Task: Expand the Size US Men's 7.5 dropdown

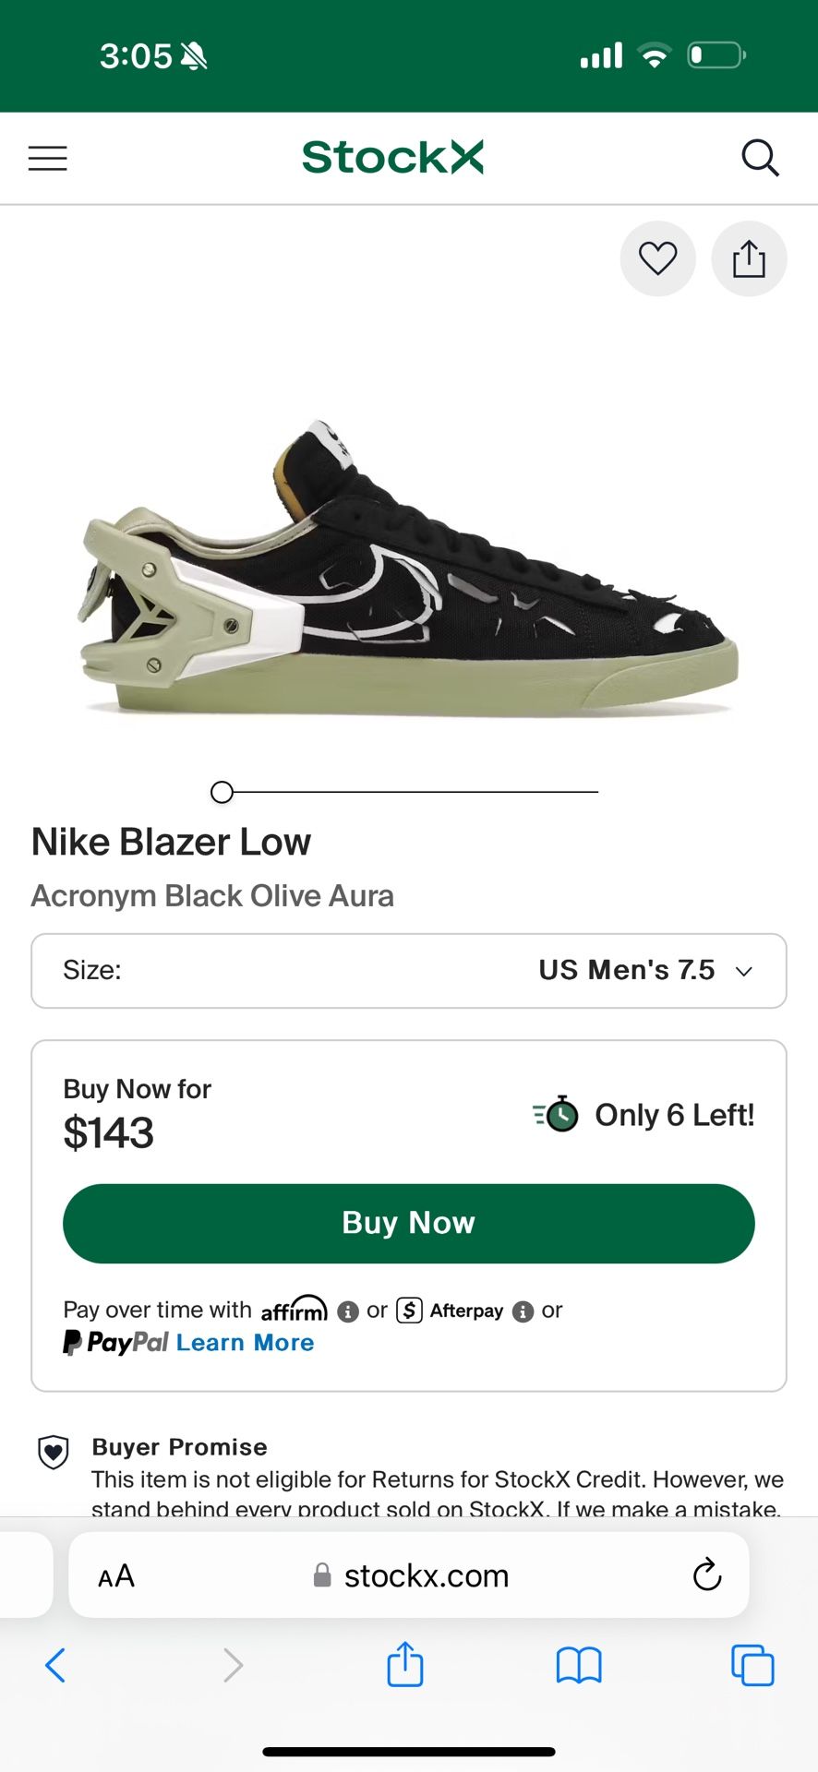Action: tap(408, 971)
